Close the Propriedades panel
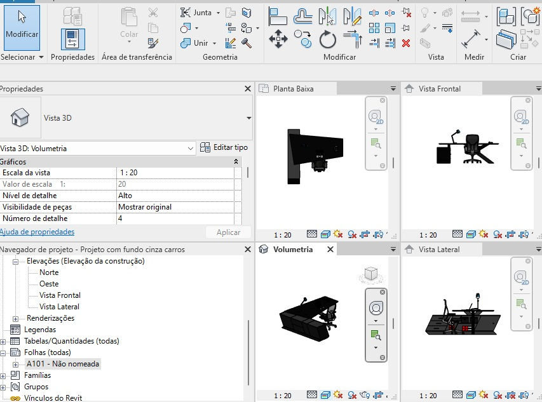542x402 pixels. click(248, 89)
